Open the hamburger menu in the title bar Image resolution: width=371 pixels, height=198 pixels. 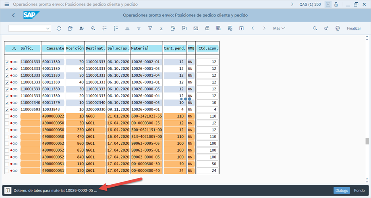click(6, 4)
